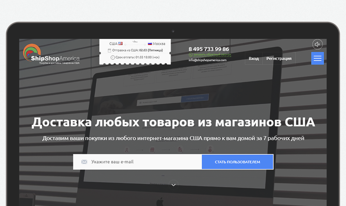
Task: Click the ShipShopAmerica logo
Action: click(x=51, y=54)
